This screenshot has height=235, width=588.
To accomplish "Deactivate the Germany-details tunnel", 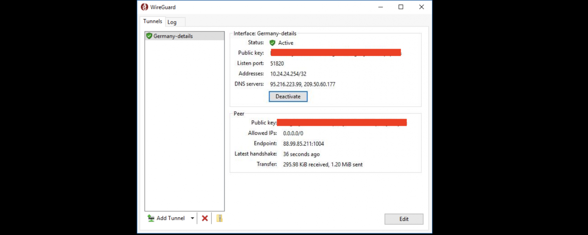I will point(288,97).
